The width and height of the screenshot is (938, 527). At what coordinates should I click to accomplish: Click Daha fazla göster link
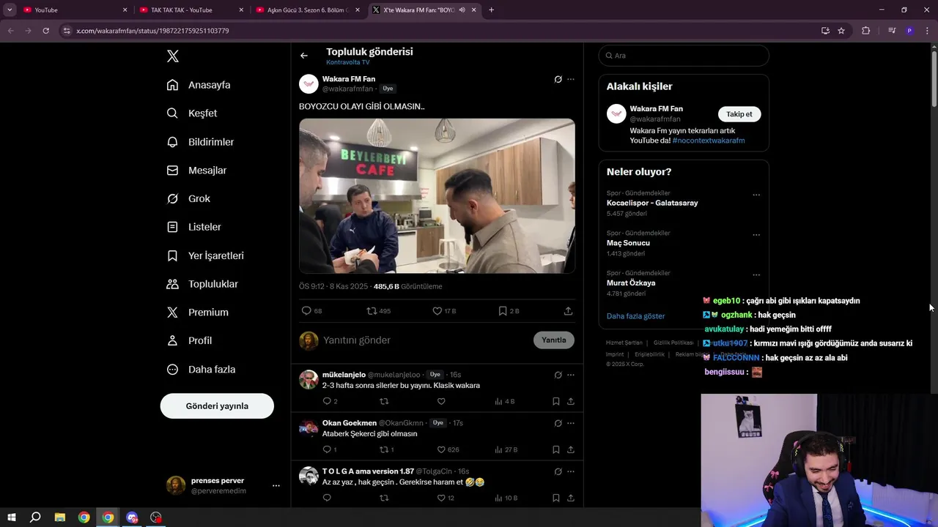[635, 316]
